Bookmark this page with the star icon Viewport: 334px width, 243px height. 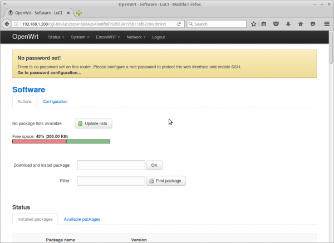click(x=253, y=24)
